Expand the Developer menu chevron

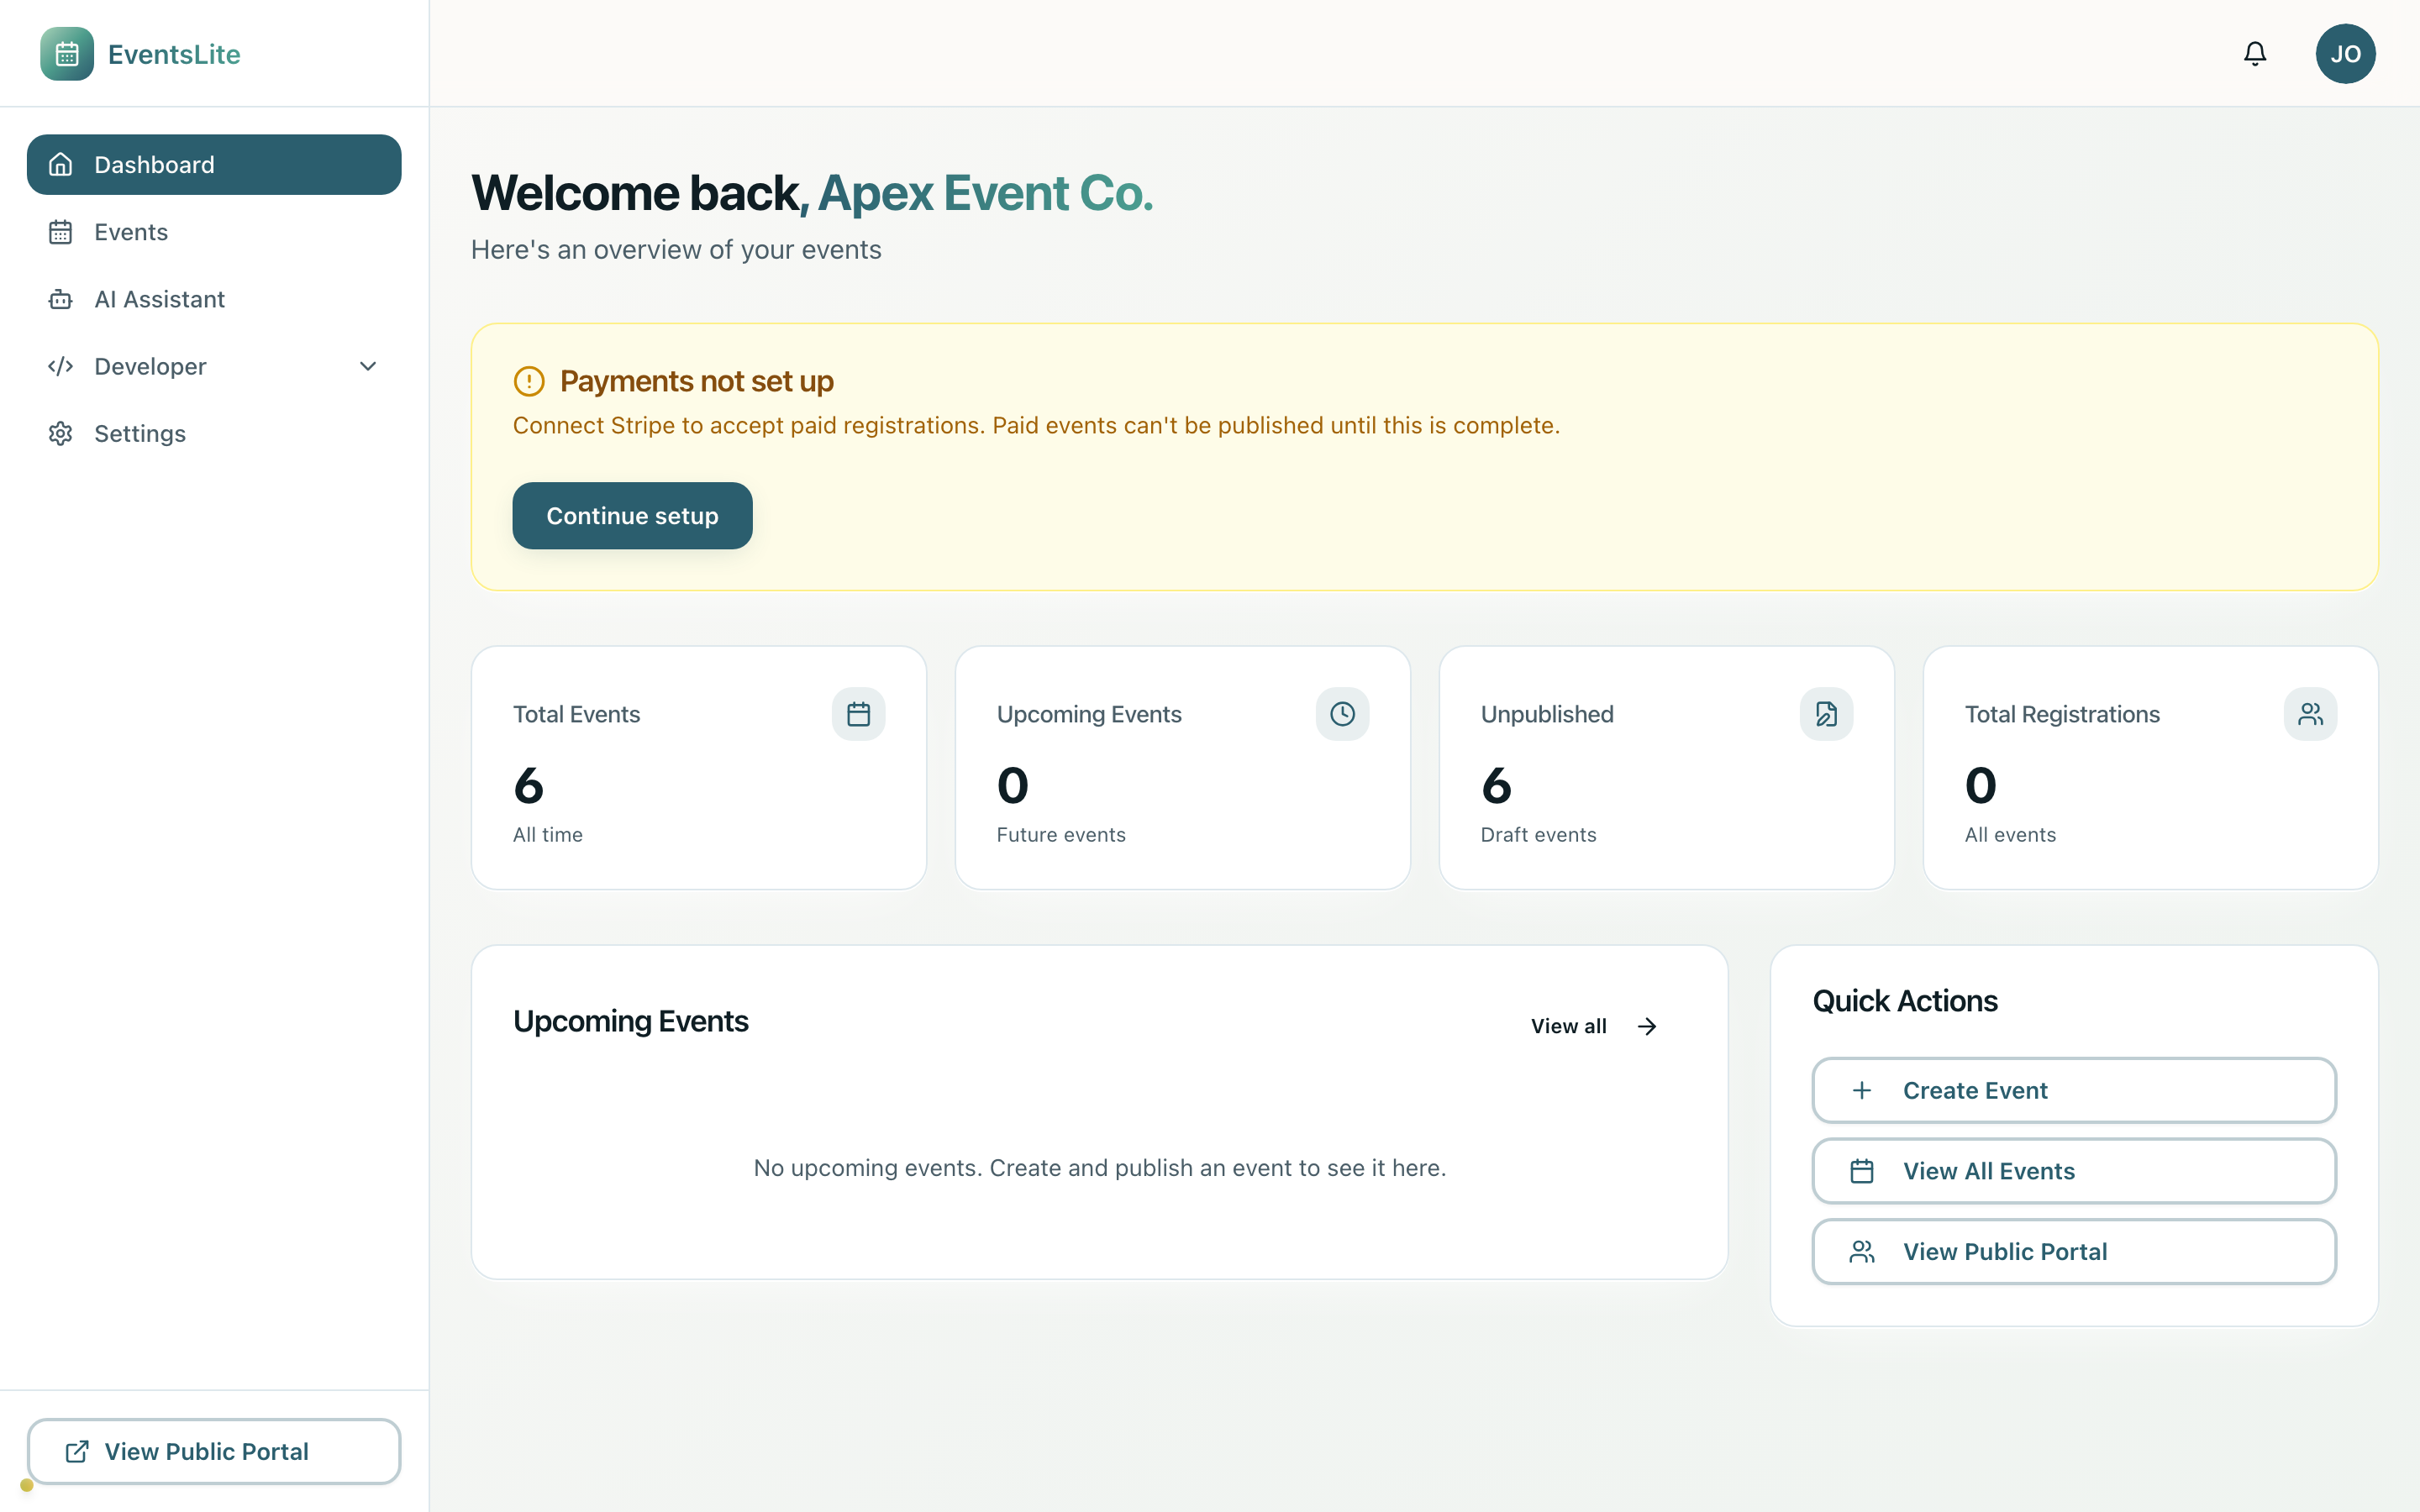368,366
